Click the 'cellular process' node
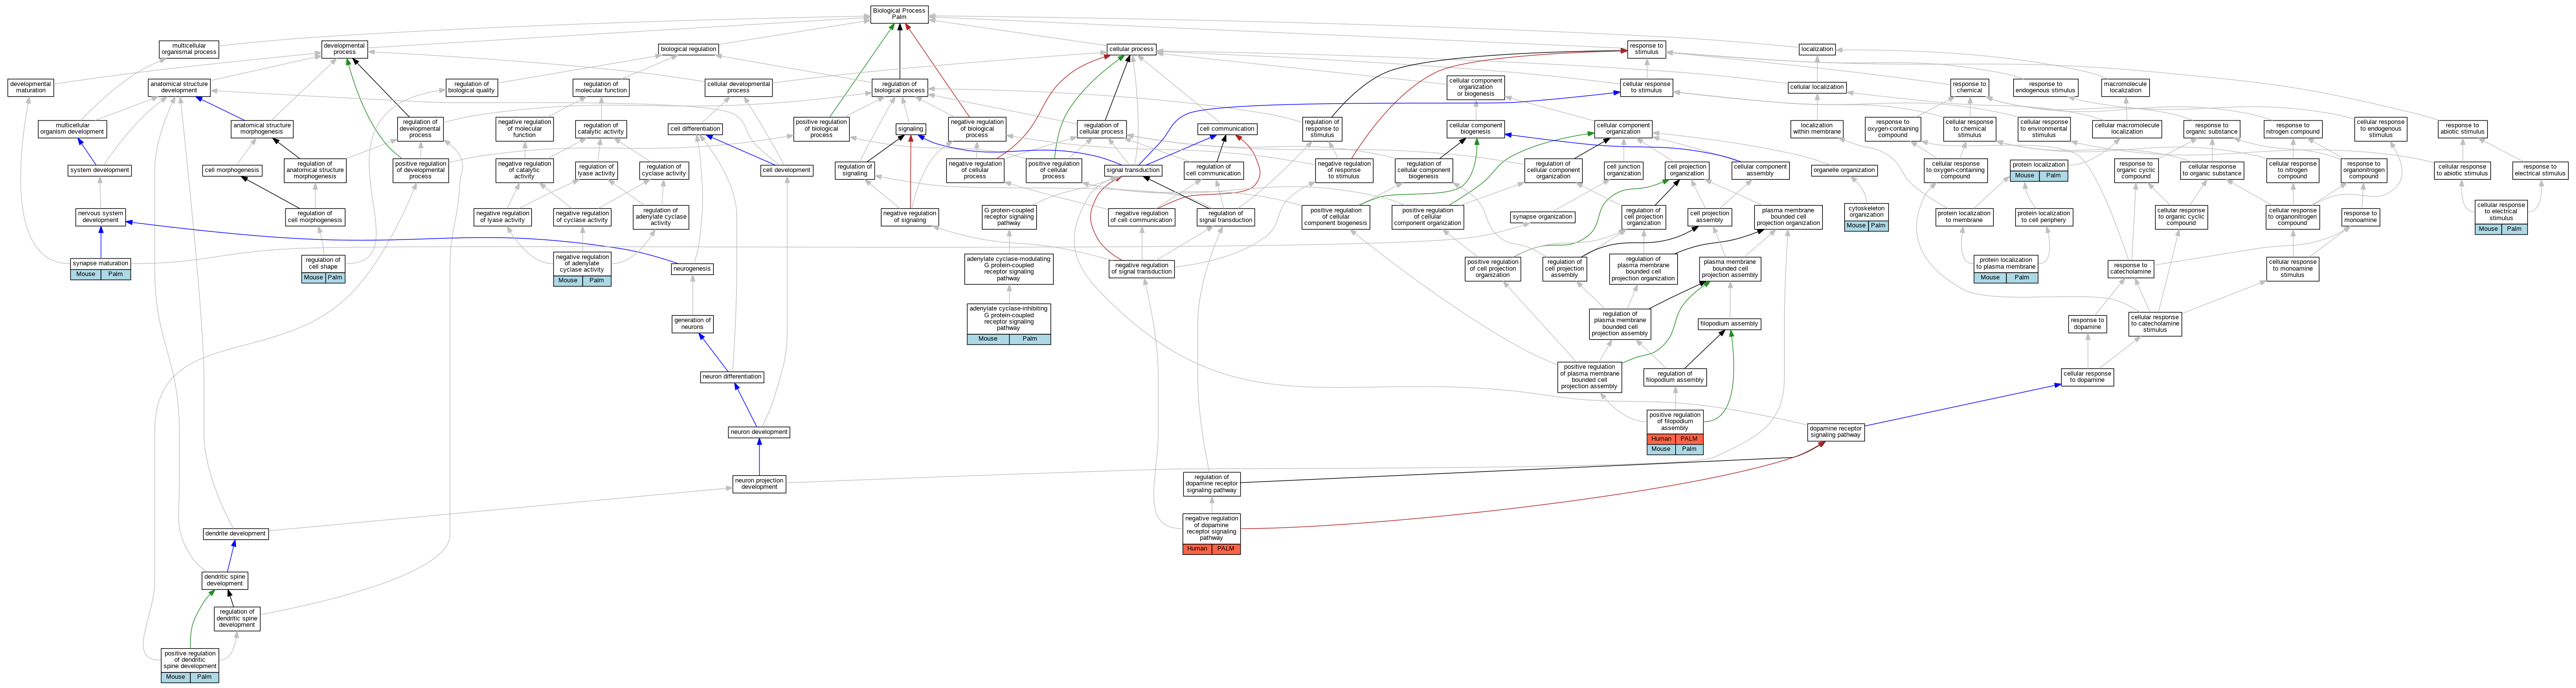Screen dimensions: 2576x688 tap(1131, 49)
